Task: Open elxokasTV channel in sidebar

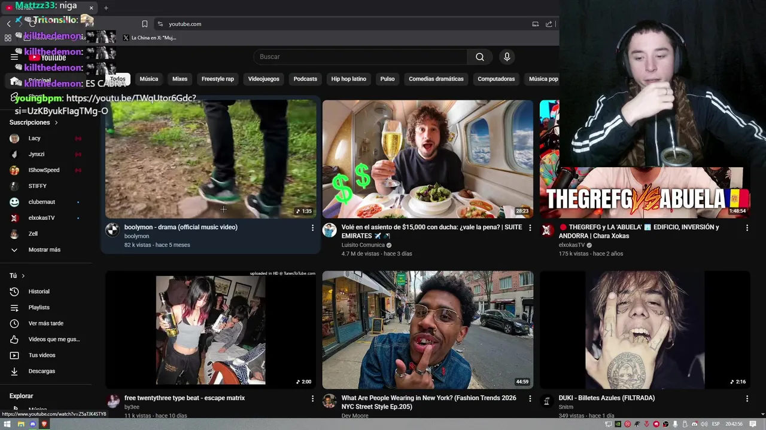Action: [x=45, y=218]
